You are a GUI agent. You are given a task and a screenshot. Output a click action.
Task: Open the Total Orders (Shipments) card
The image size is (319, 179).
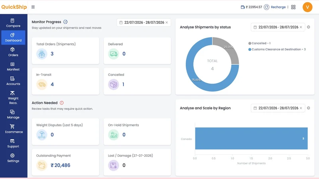[65, 51]
